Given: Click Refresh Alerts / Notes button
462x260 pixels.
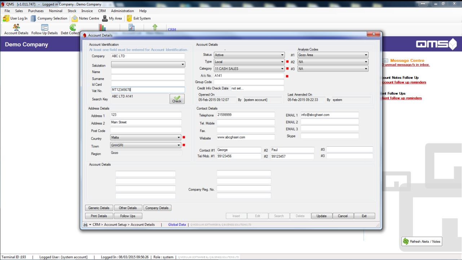Looking at the screenshot, I should coord(422,241).
